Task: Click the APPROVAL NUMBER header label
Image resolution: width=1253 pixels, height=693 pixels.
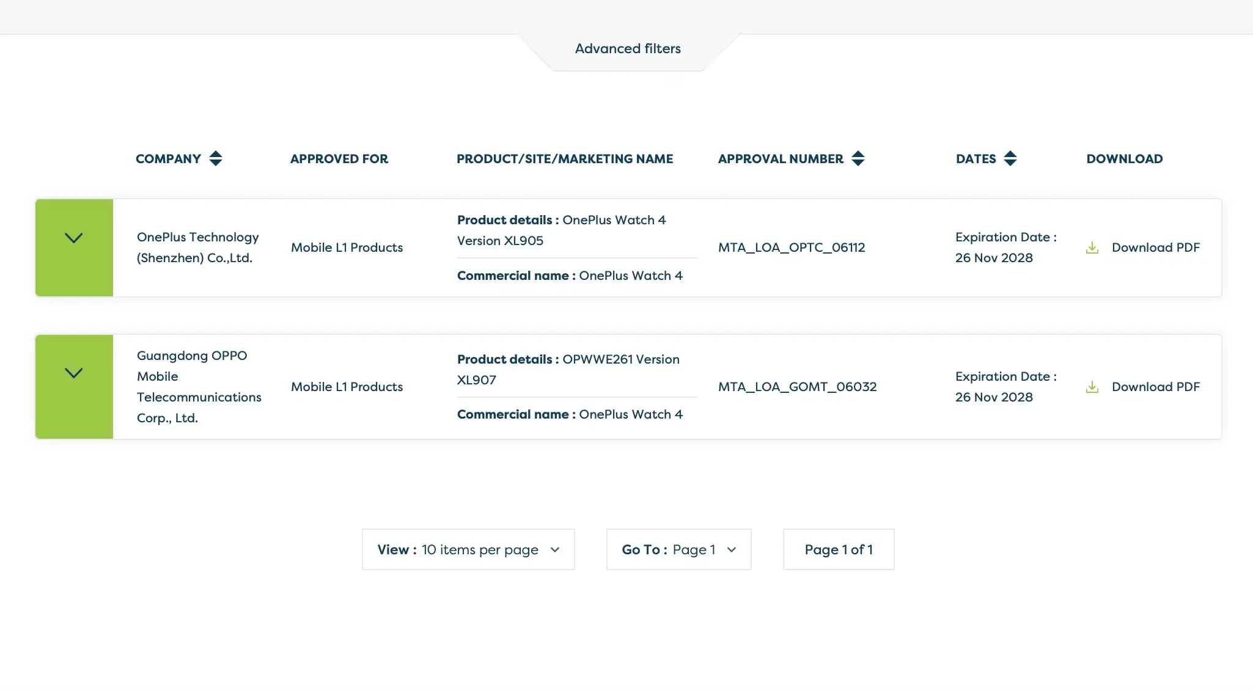Action: coord(781,159)
